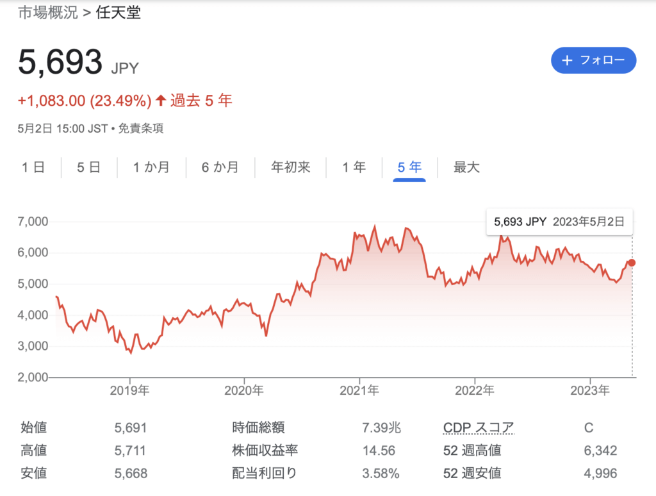Viewport: 656px width, 496px height.
Task: Click the 52 週高値 label
Action: [x=472, y=451]
